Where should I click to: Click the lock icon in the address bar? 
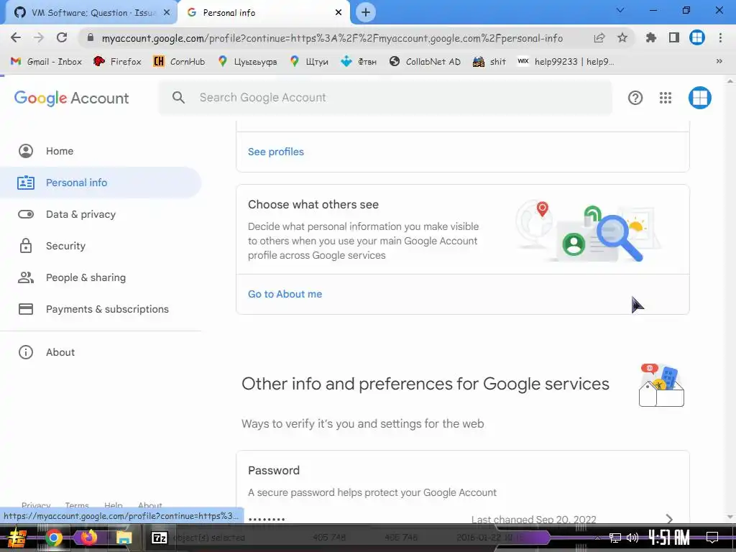tap(91, 38)
